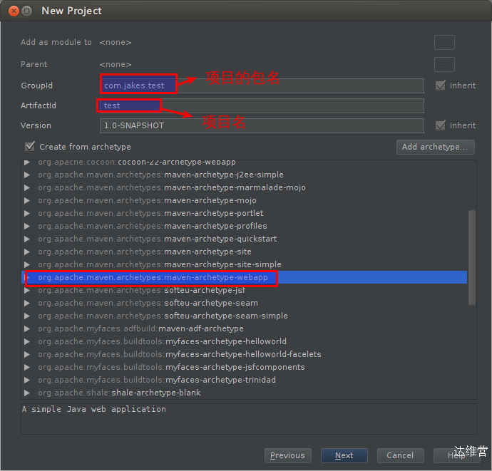Viewport: 492px width, 471px height.
Task: Select softeu-archetype-seam-simple archetype
Action: click(244, 316)
